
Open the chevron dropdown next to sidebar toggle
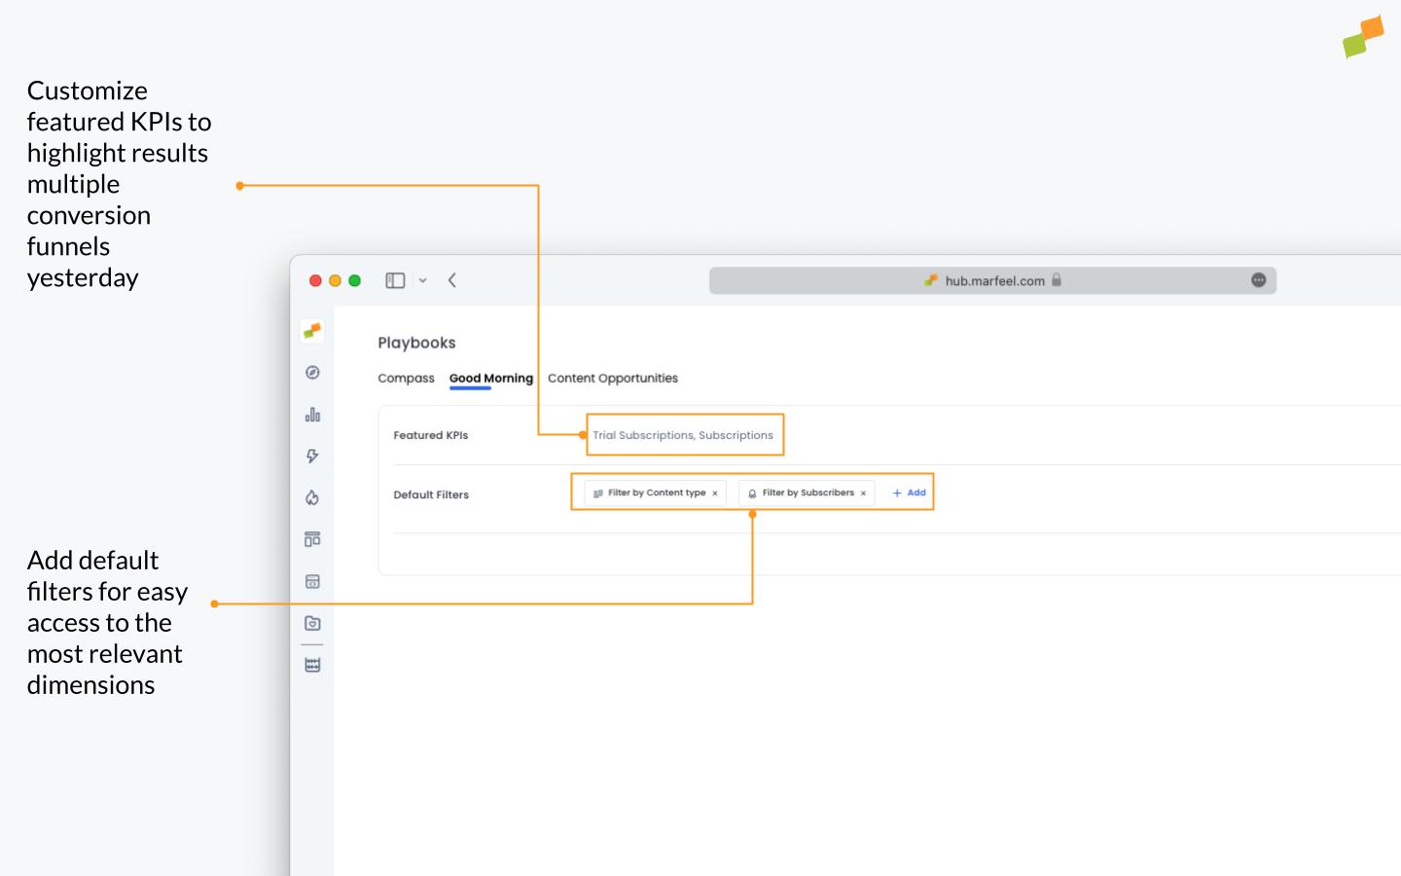point(422,280)
